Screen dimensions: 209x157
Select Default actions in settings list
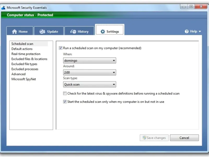[22, 49]
